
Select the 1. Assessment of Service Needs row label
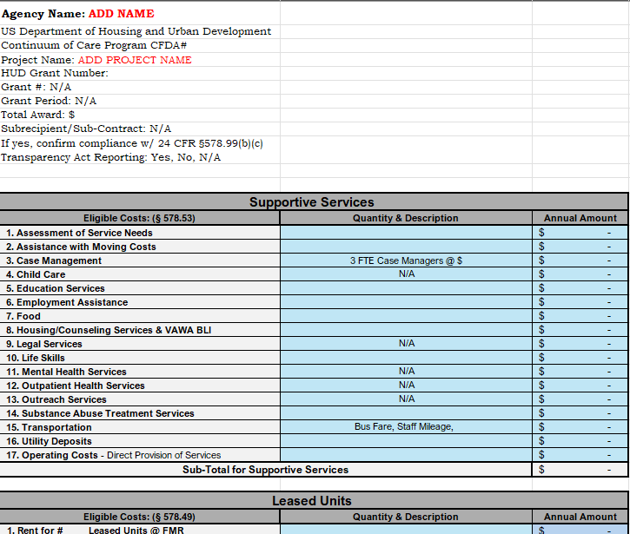[x=140, y=233]
